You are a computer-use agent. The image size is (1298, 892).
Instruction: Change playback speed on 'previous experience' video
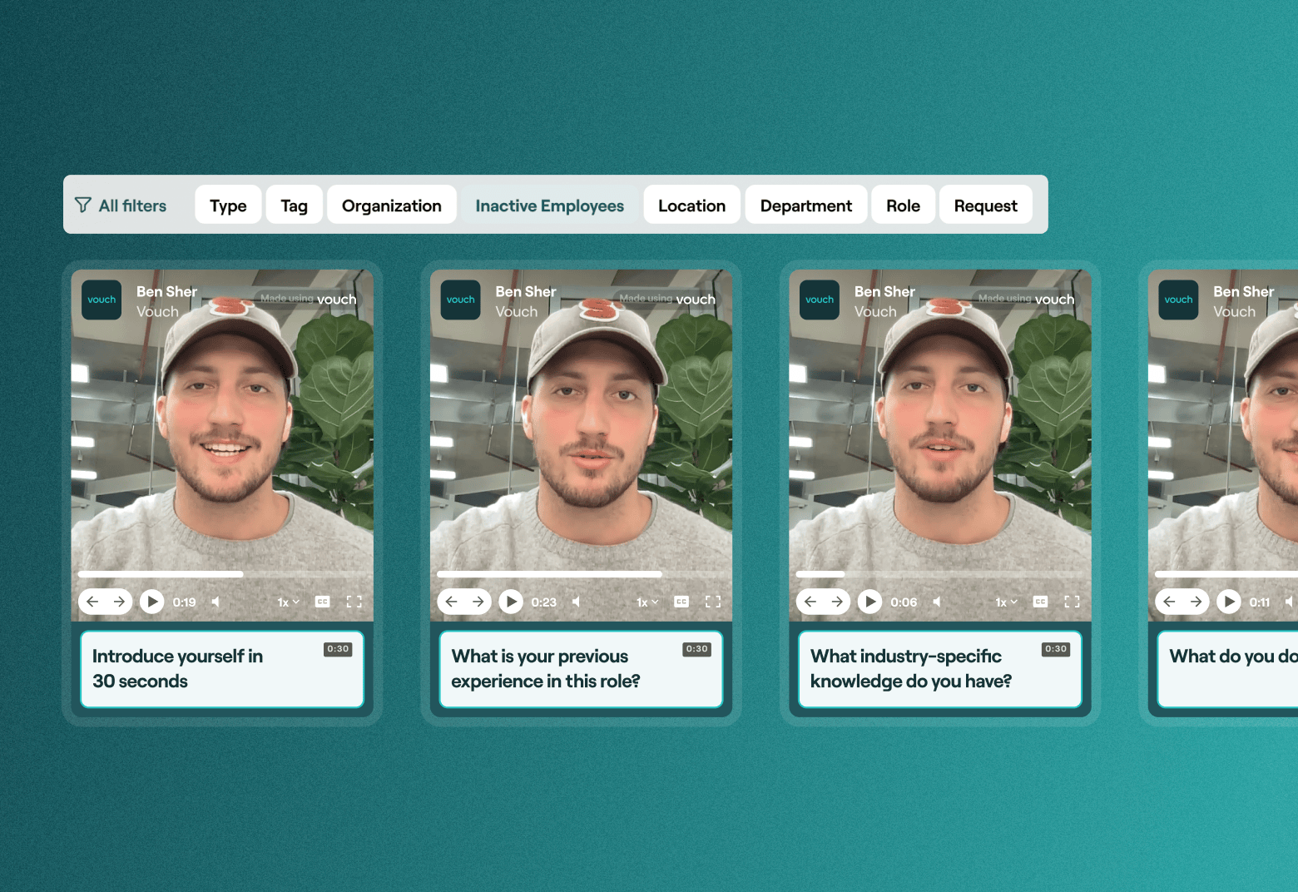pyautogui.click(x=647, y=602)
